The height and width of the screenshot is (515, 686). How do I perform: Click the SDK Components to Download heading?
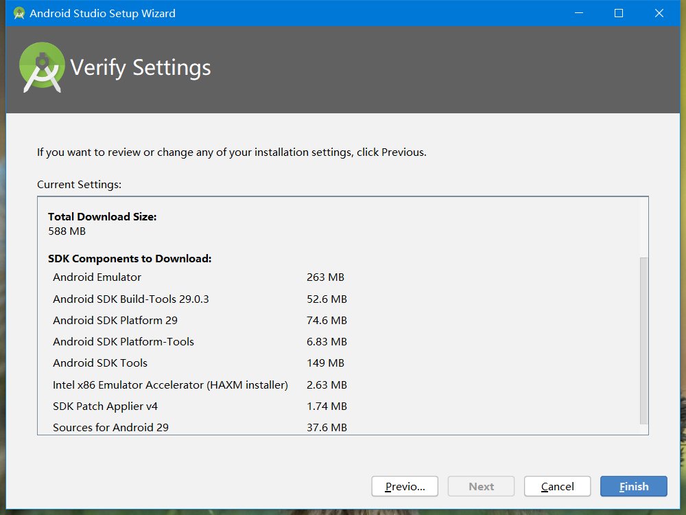(130, 258)
